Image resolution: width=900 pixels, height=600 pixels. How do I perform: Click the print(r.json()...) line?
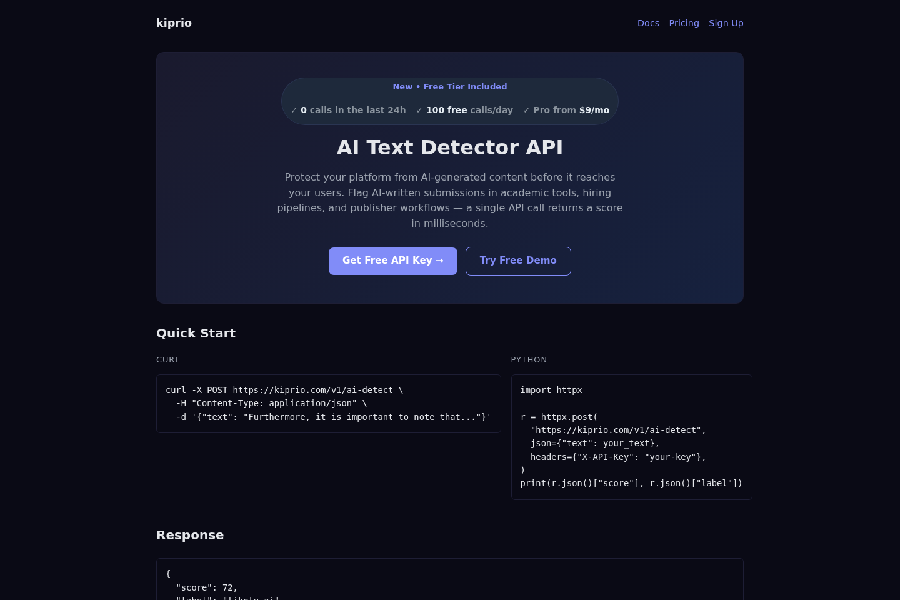[x=631, y=483]
